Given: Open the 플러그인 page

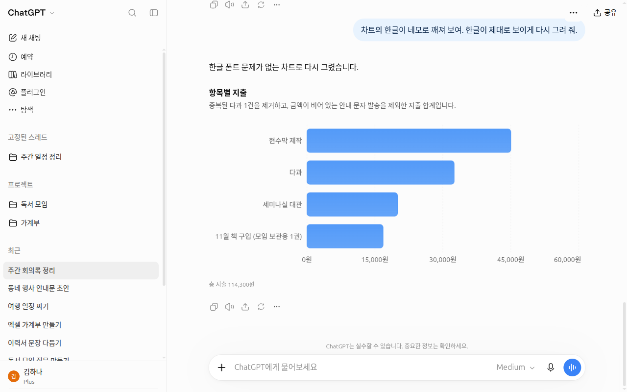Looking at the screenshot, I should click(x=81, y=92).
